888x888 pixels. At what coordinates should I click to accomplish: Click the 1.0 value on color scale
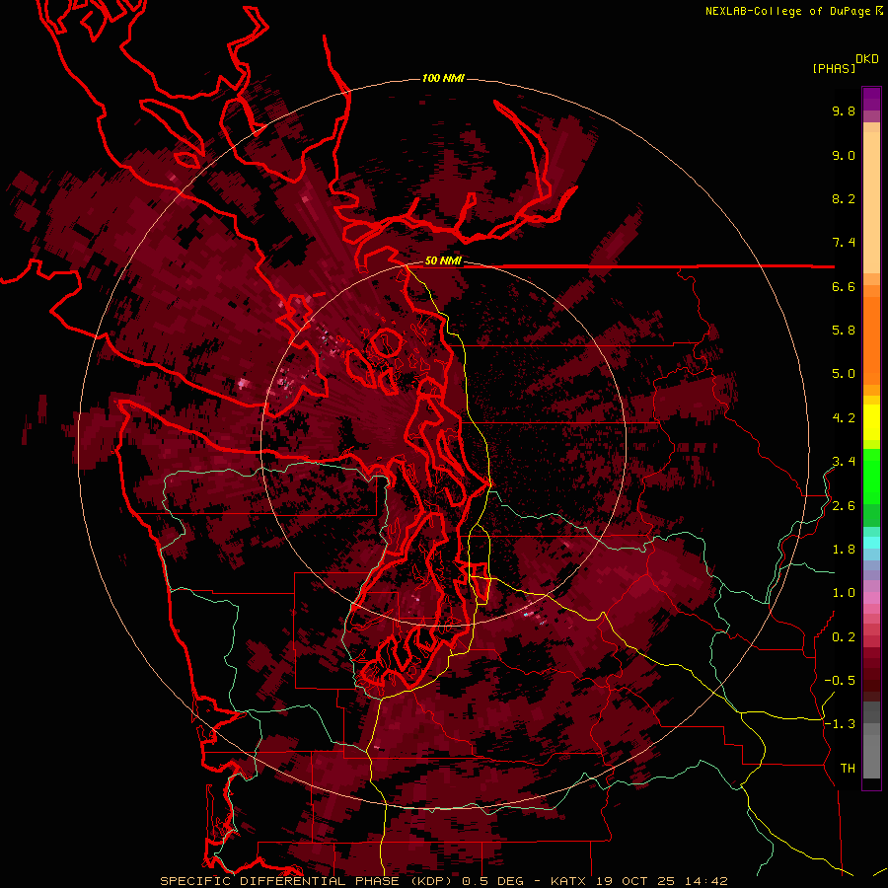tap(844, 593)
